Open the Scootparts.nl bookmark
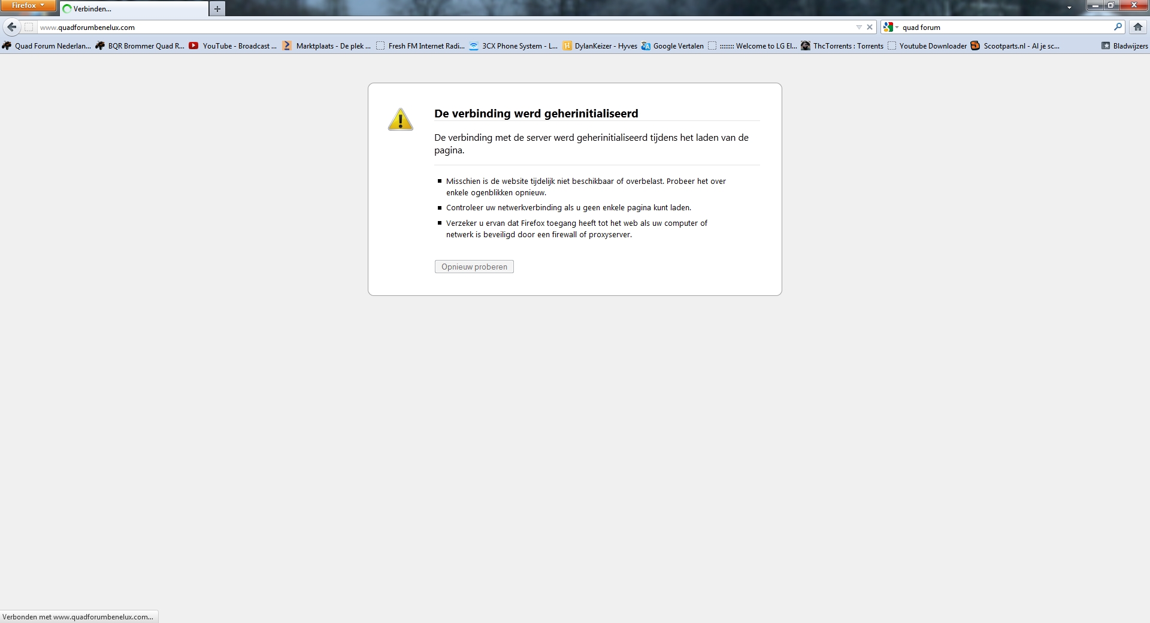This screenshot has height=623, width=1150. click(1015, 46)
